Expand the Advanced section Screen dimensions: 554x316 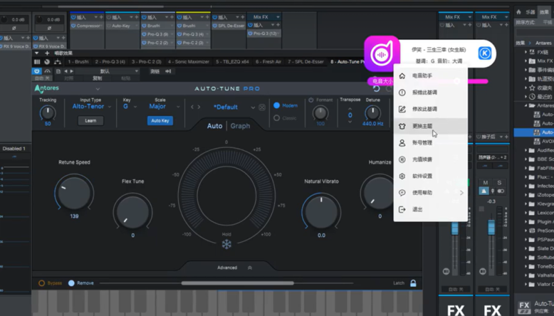point(234,268)
